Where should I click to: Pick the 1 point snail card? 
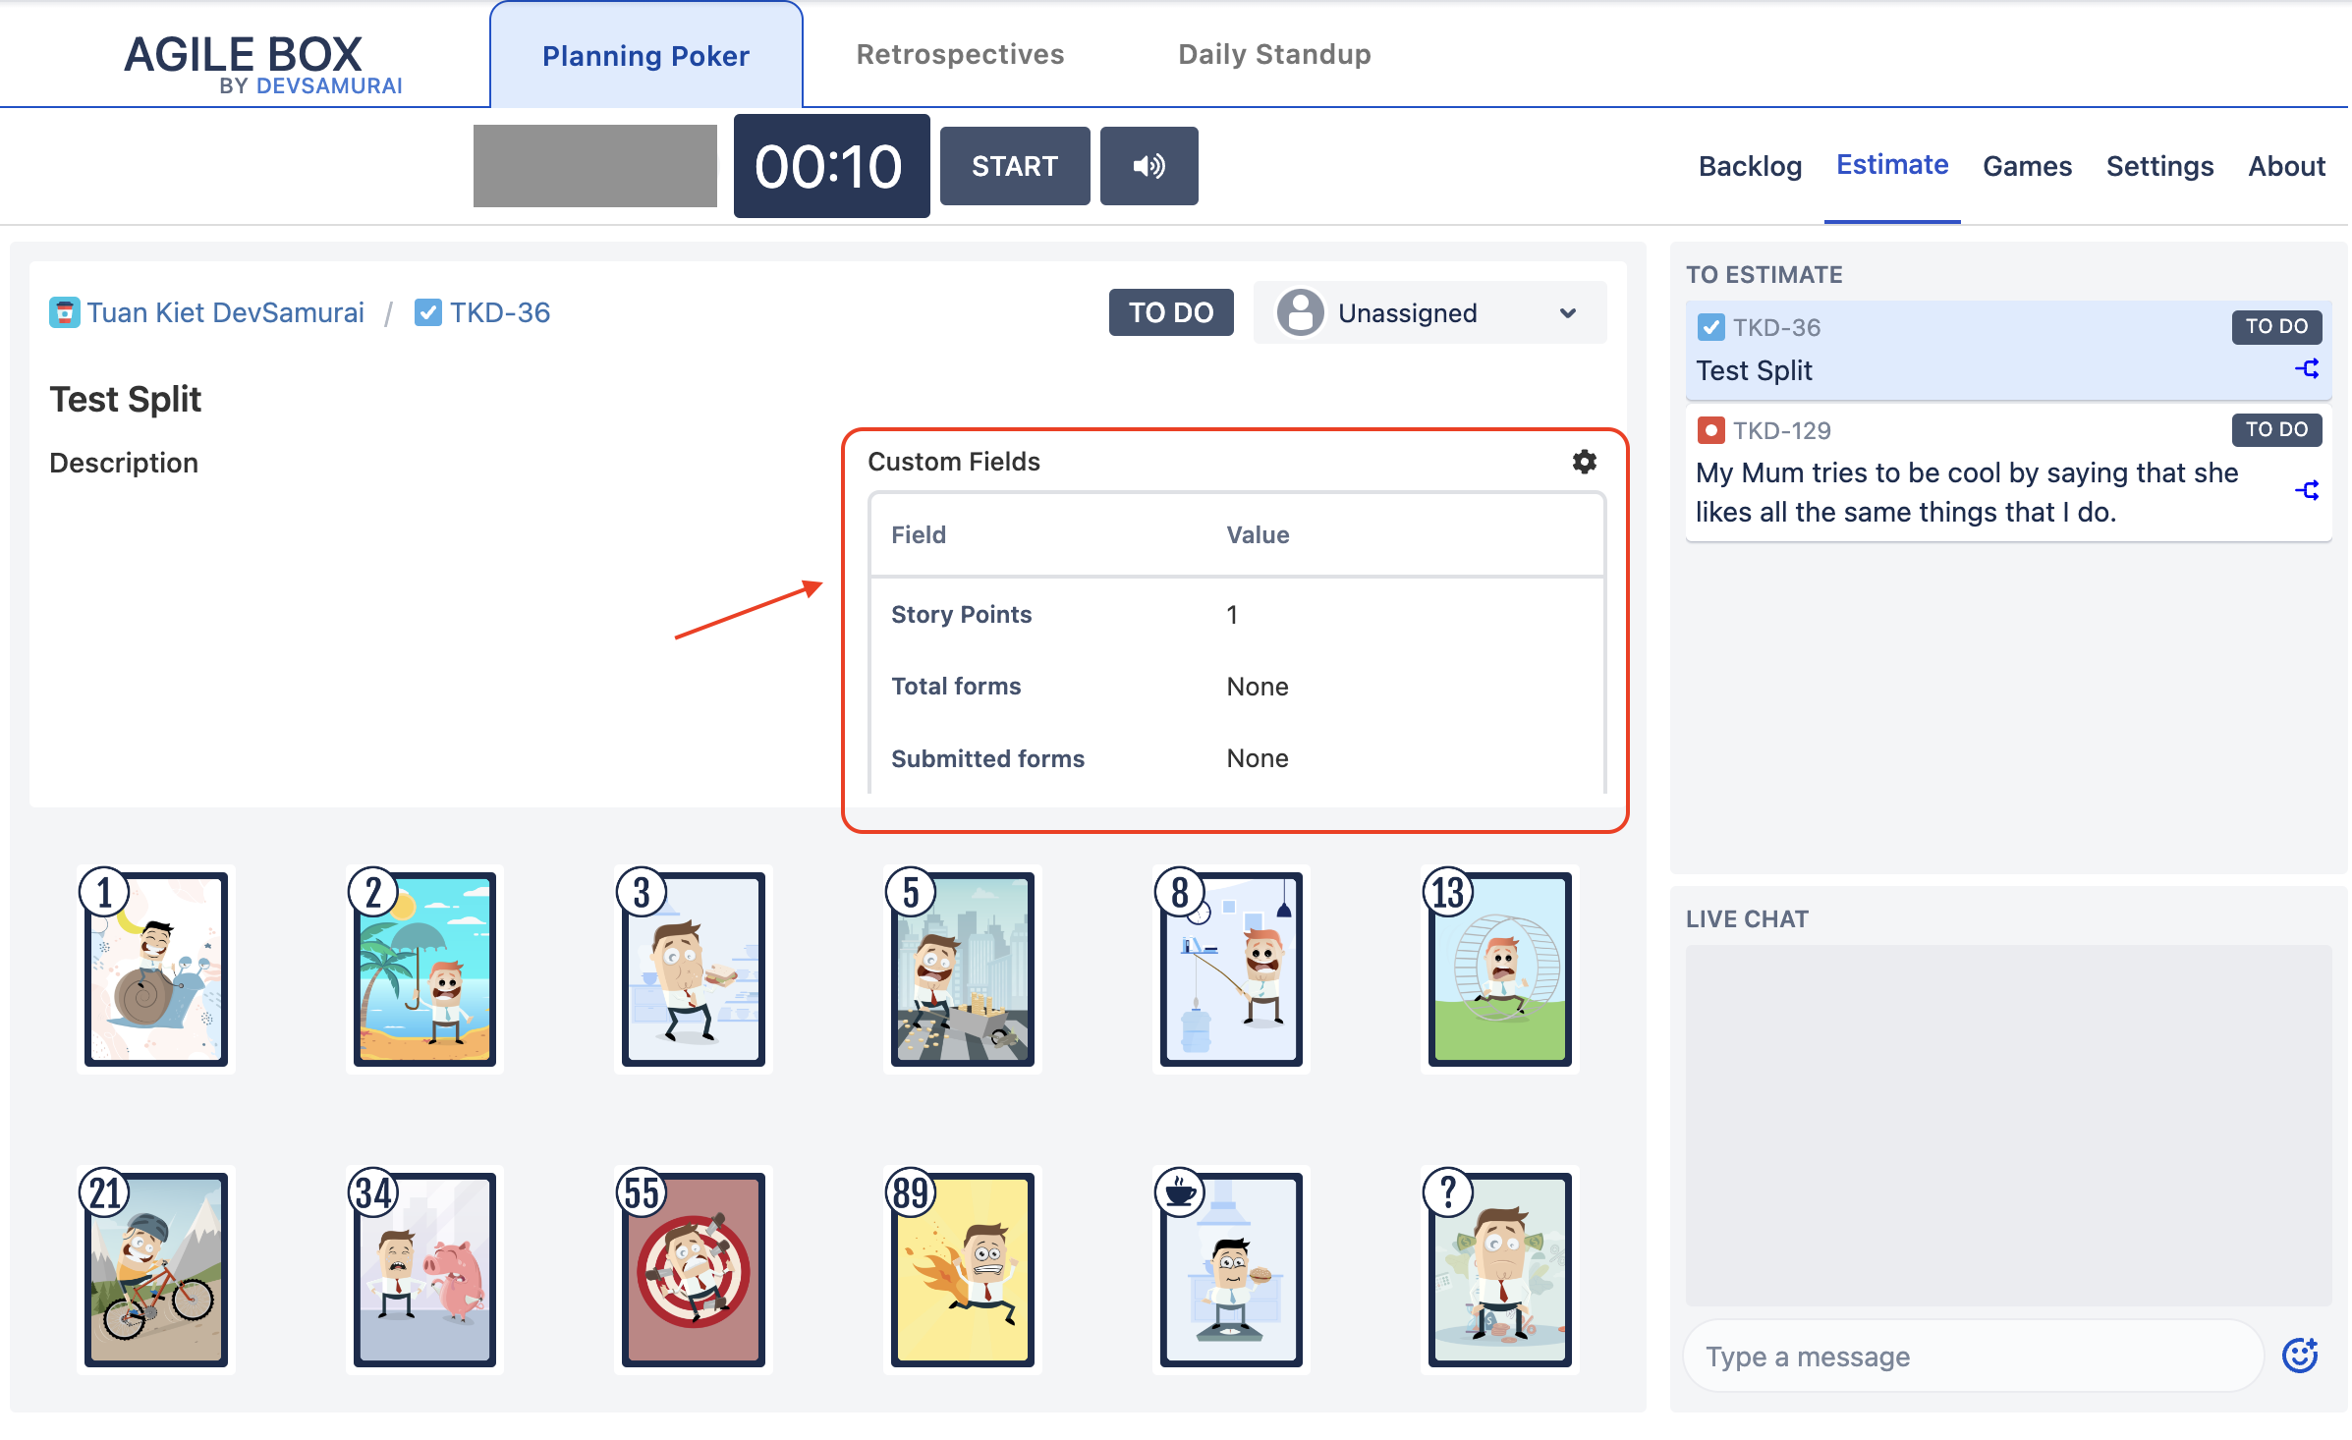tap(154, 968)
